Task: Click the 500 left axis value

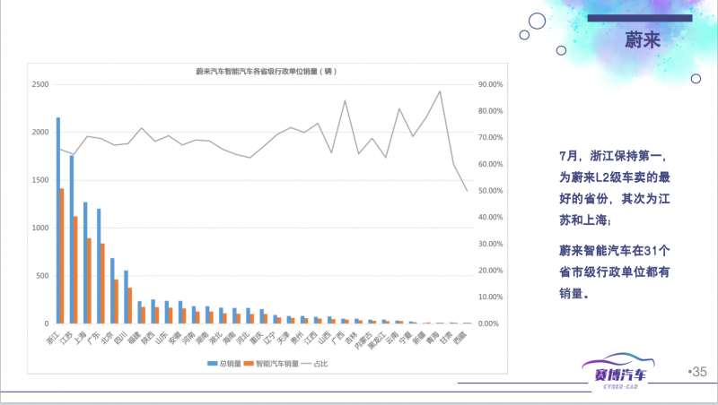Action: pyautogui.click(x=42, y=276)
